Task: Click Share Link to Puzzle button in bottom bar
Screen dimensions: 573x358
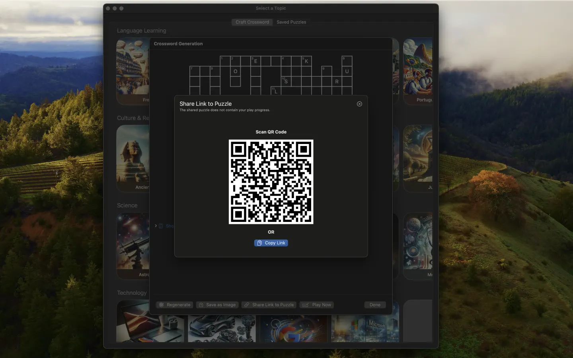Action: [269, 305]
